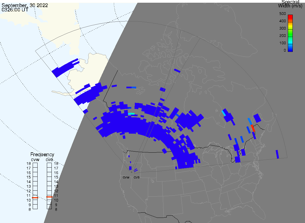Click the time label 0326:00 UT

coord(15,10)
